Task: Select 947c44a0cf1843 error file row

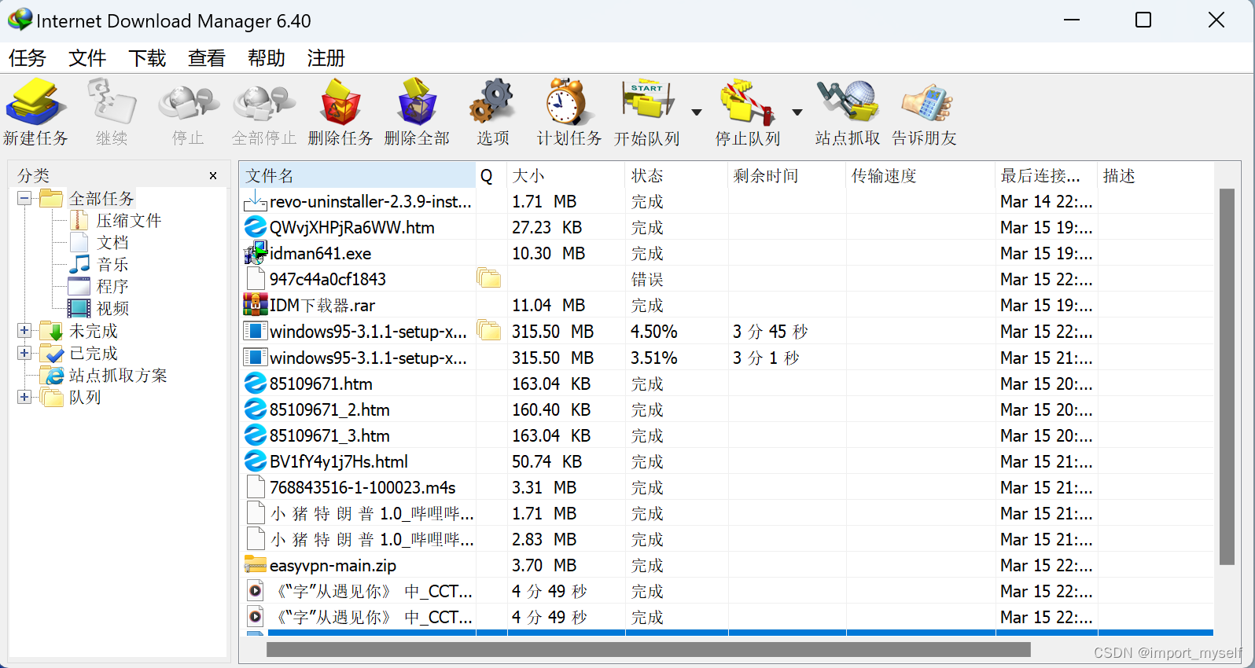Action: click(727, 280)
